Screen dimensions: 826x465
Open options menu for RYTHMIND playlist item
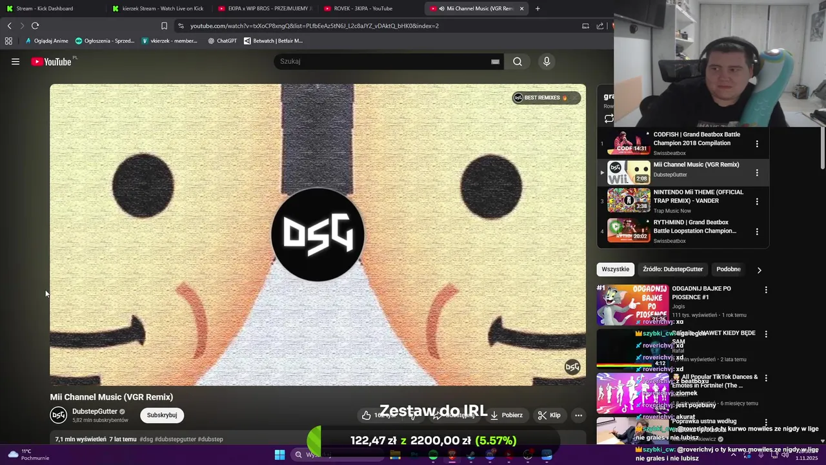(757, 231)
